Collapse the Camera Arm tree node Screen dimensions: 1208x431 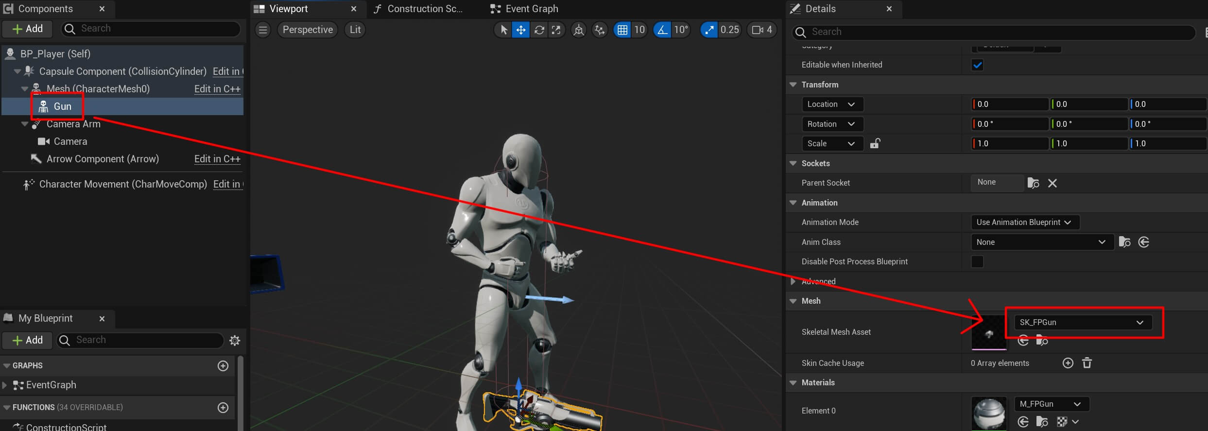click(x=25, y=124)
